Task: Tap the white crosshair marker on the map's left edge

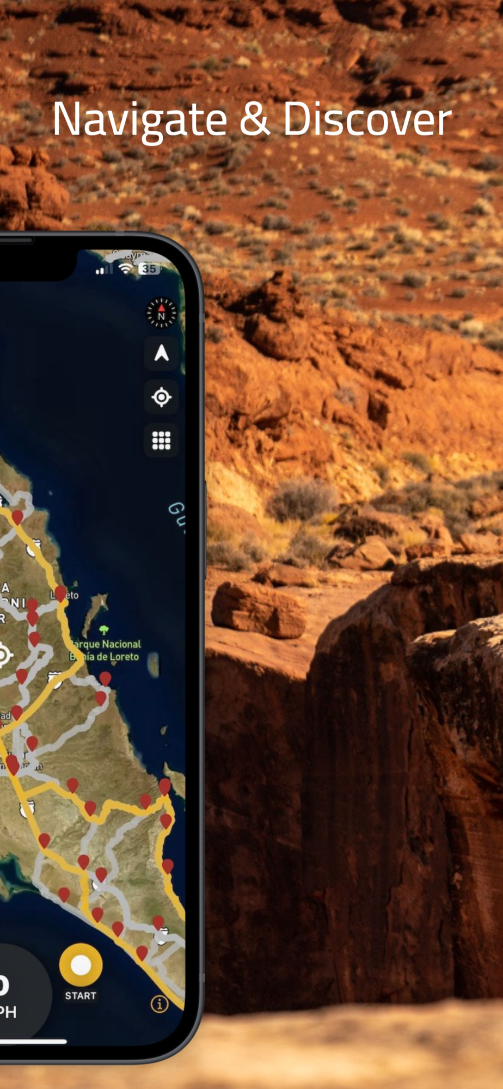Action: [3, 654]
